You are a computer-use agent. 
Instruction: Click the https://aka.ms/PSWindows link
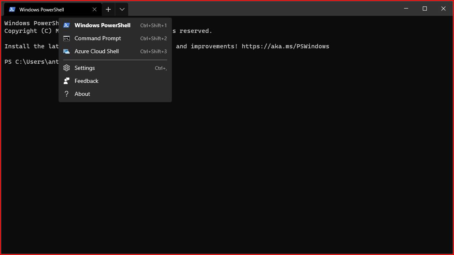coord(286,46)
